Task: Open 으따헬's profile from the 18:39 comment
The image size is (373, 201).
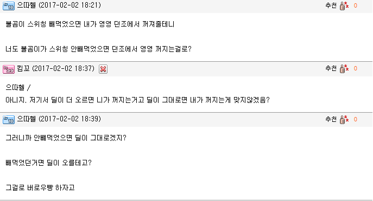Action: pyautogui.click(x=27, y=119)
